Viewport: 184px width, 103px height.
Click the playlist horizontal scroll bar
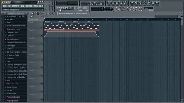coord(101,17)
